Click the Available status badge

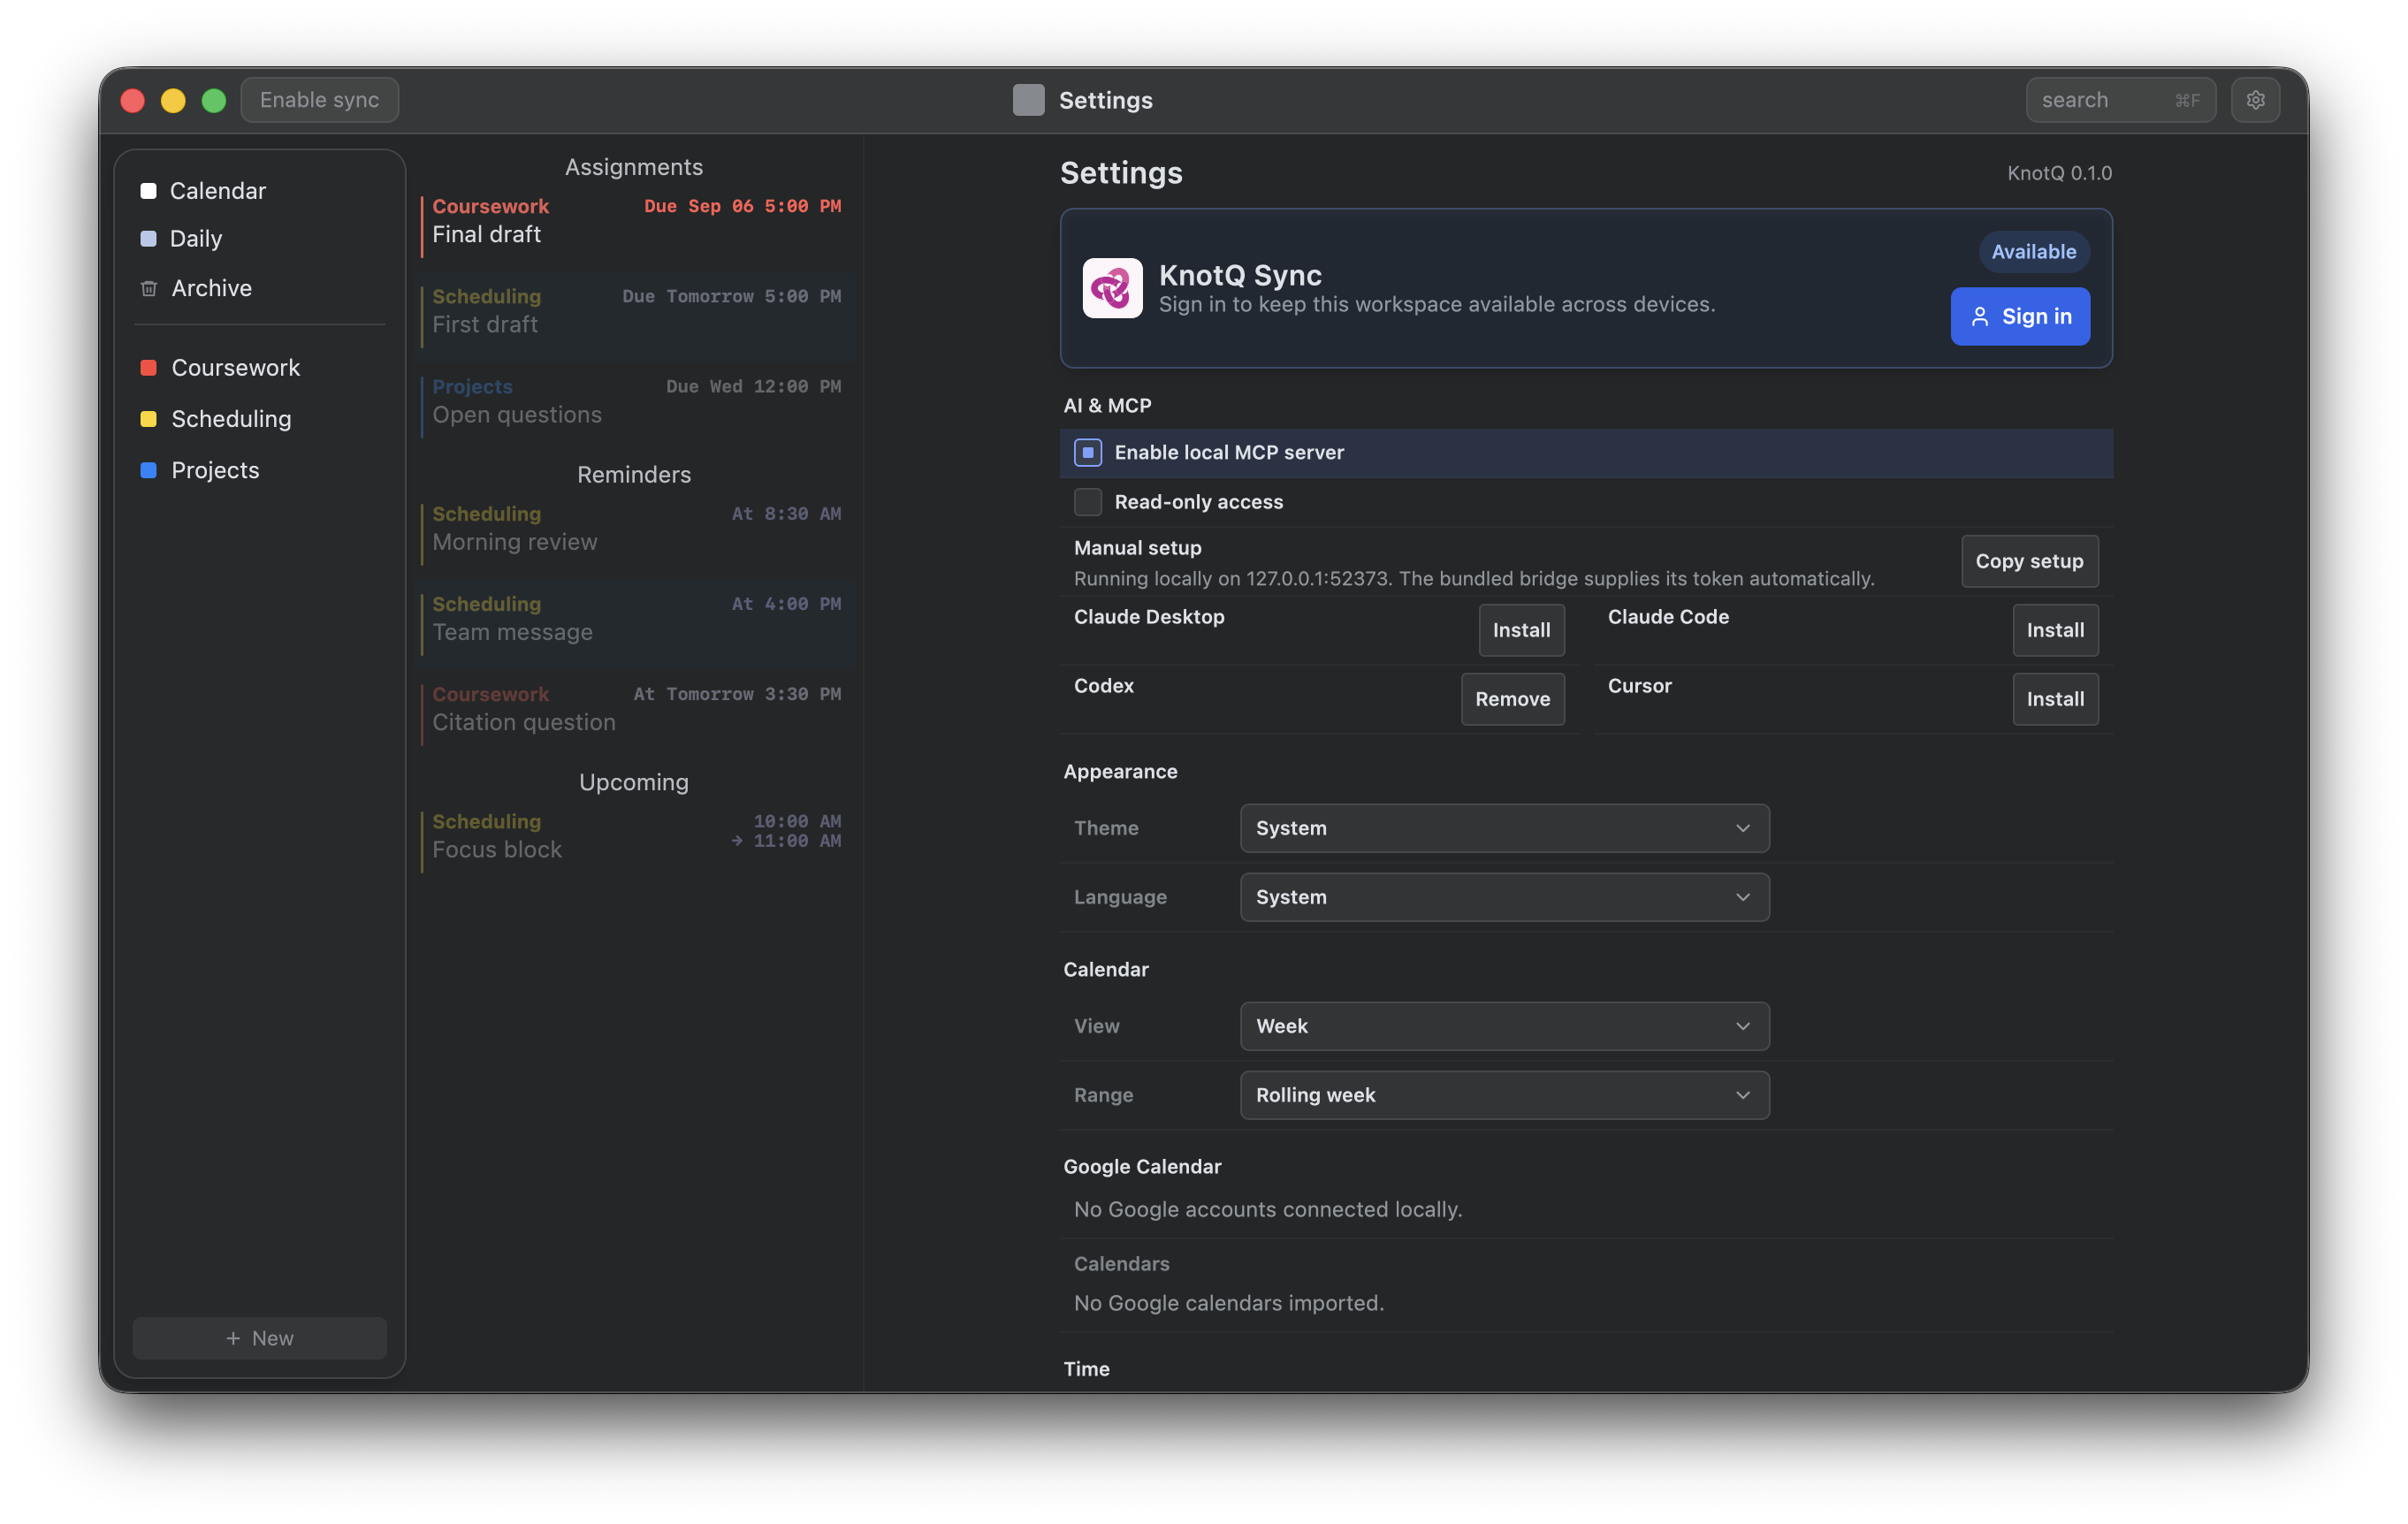point(2033,252)
